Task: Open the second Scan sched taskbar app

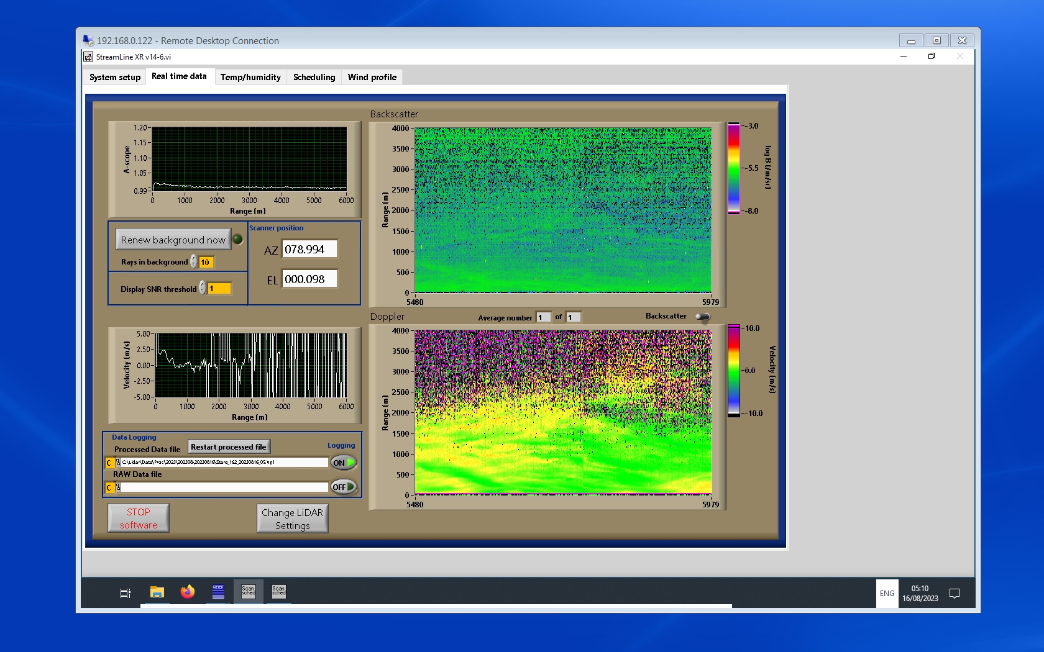Action: pos(278,592)
